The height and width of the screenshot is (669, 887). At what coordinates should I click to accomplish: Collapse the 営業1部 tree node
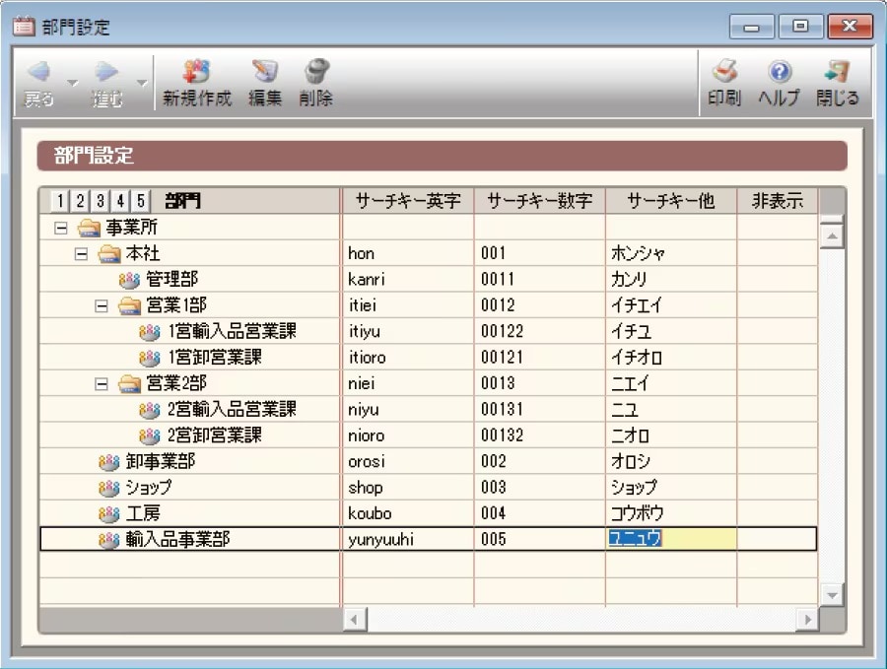click(102, 306)
